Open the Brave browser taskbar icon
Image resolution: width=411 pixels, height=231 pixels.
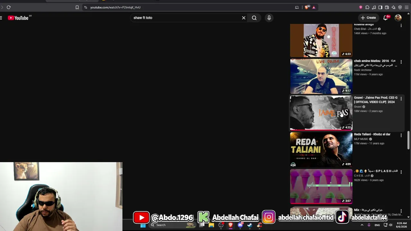click(x=231, y=225)
